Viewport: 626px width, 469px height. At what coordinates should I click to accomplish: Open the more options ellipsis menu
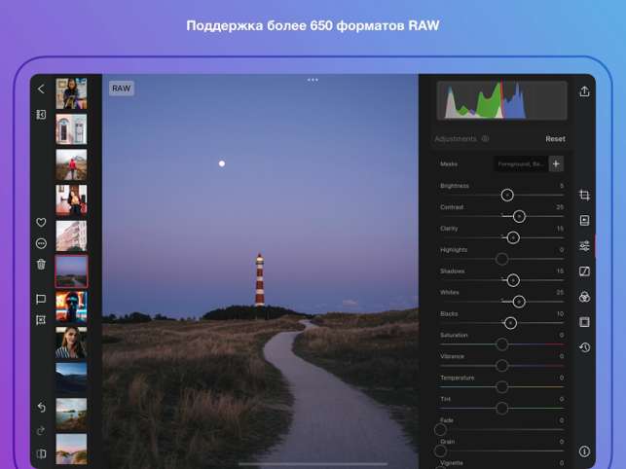coord(41,243)
